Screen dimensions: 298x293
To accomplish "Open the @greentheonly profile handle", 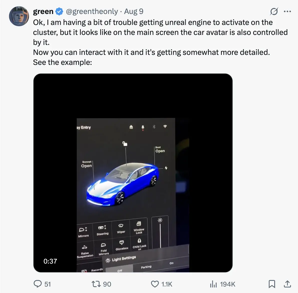I will coord(92,11).
